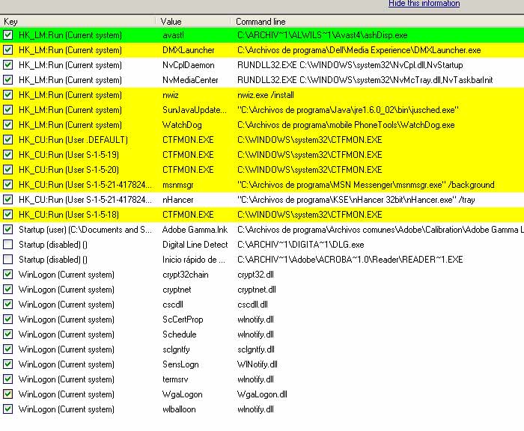Click the NvCpl.dll,NvStartup command line
524x431 pixels.
[x=350, y=65]
